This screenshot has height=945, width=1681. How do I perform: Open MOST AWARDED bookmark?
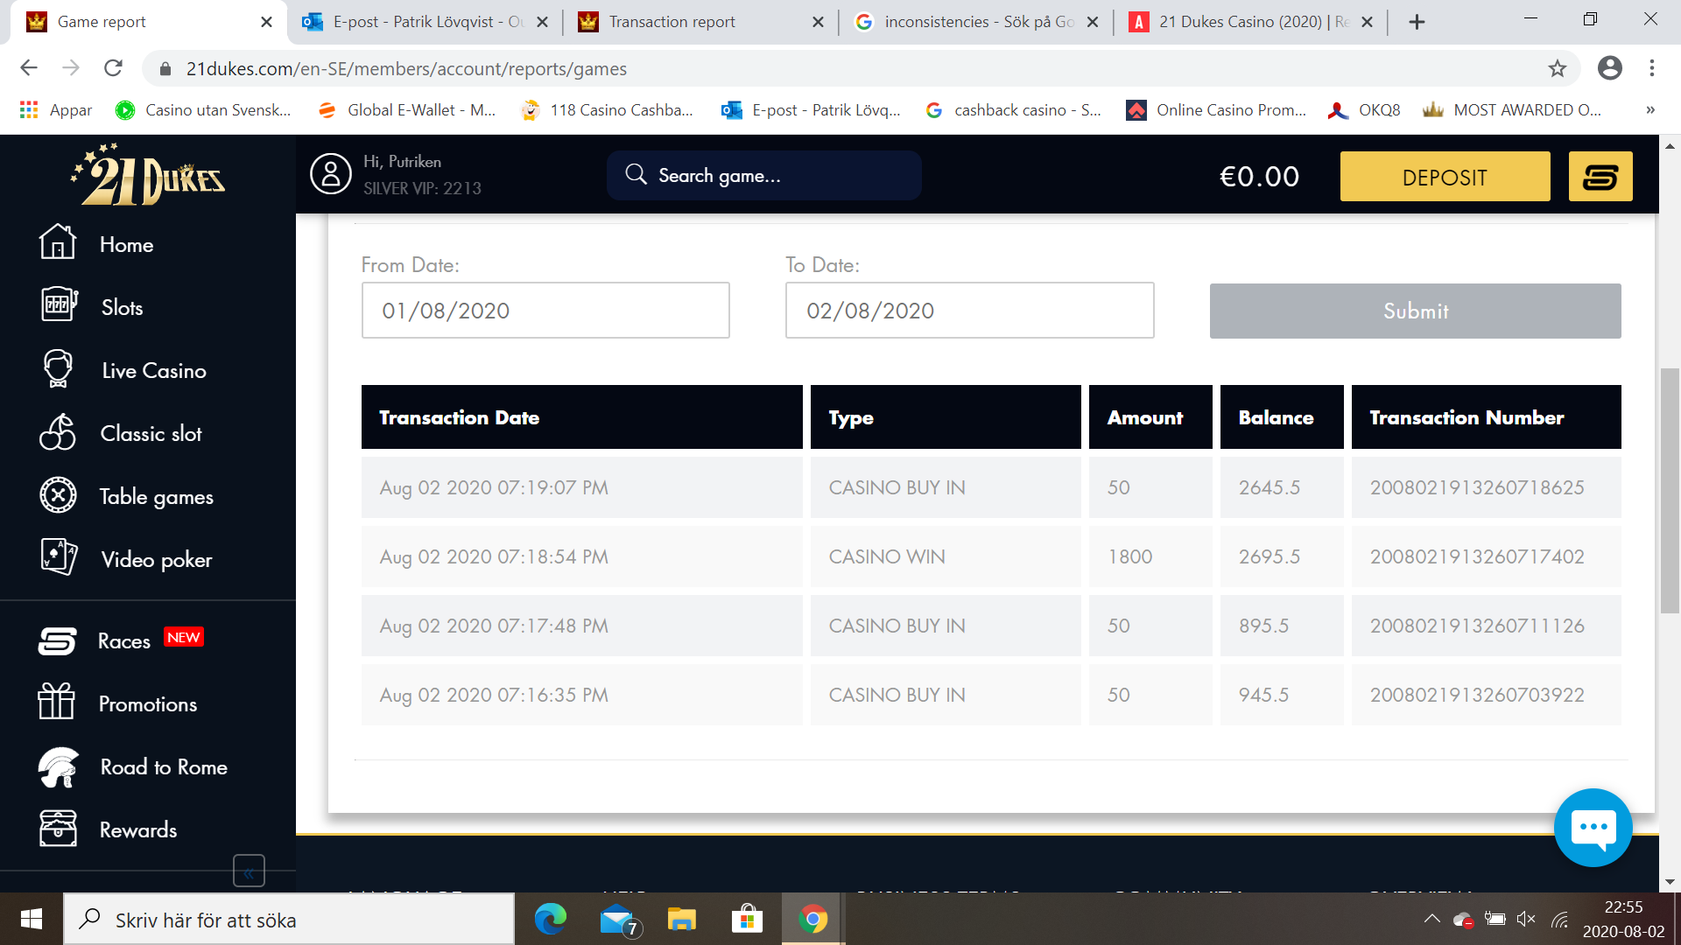point(1513,110)
